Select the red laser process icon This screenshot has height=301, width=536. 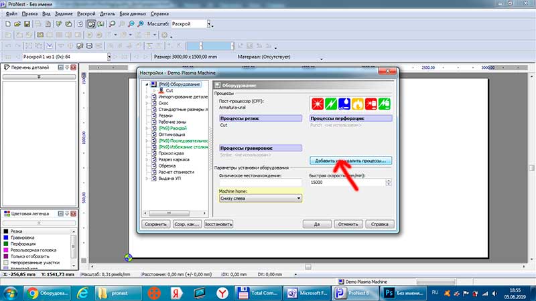tap(318, 104)
